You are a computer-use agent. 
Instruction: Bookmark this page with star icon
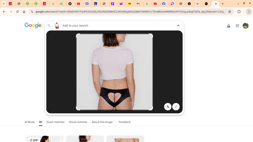(230, 12)
